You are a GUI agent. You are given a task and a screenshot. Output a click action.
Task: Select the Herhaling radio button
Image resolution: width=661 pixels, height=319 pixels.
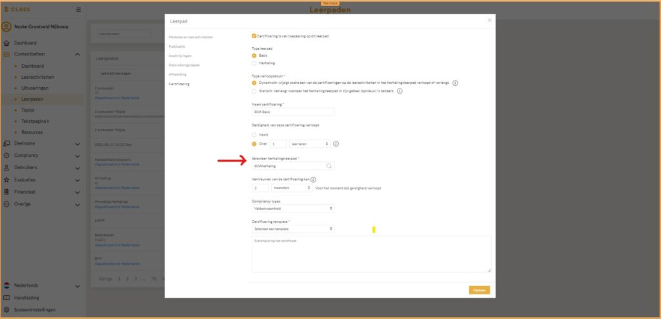254,63
